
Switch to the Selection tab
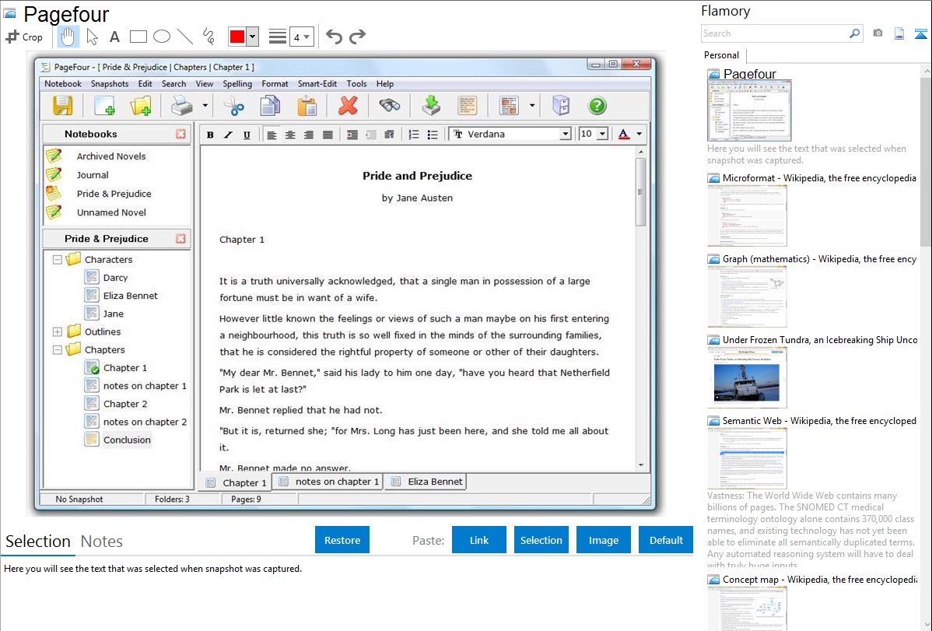(38, 542)
